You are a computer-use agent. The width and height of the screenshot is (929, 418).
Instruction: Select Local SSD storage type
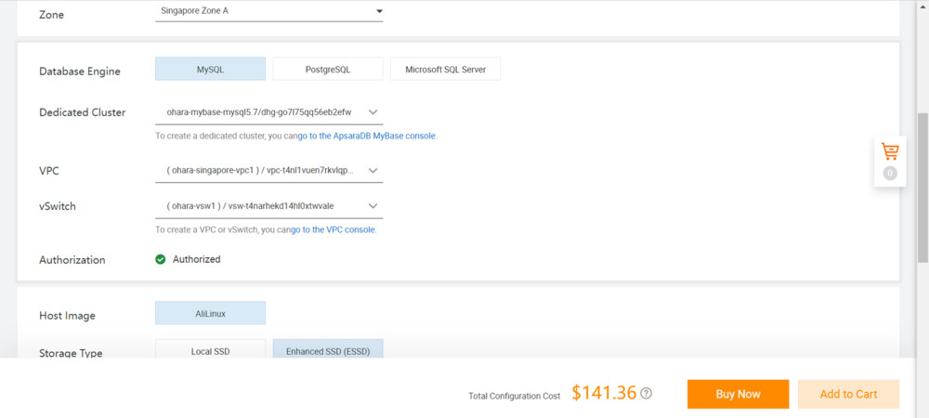pyautogui.click(x=210, y=351)
